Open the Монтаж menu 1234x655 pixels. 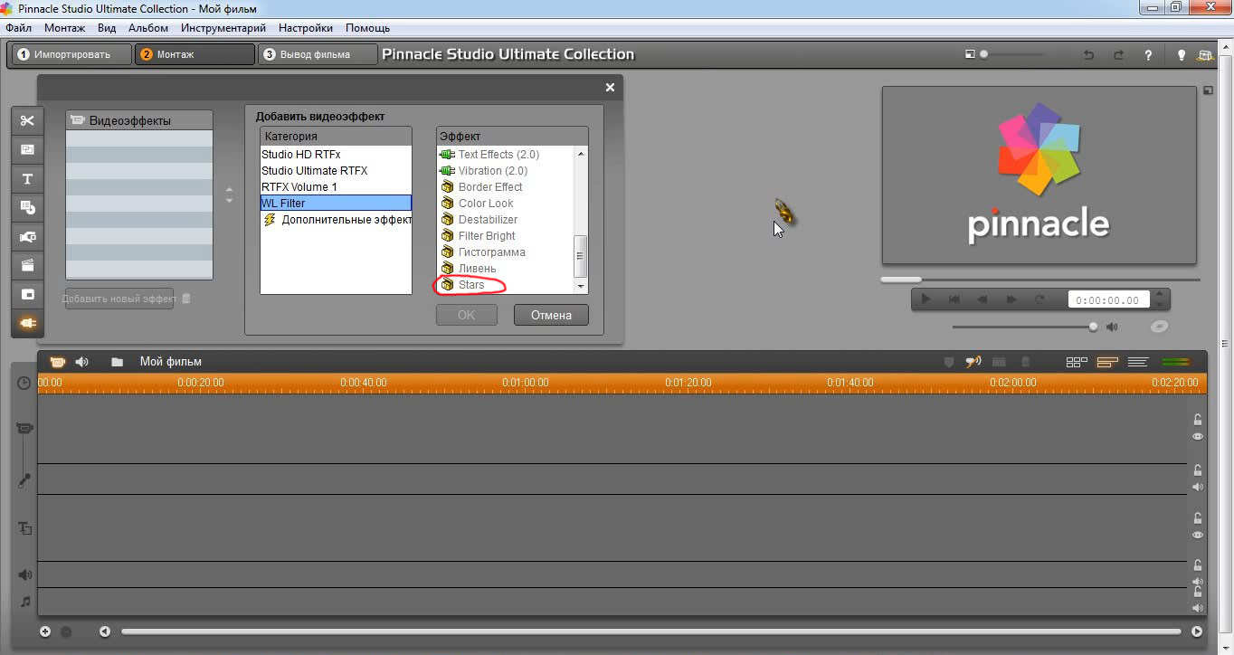(x=65, y=28)
